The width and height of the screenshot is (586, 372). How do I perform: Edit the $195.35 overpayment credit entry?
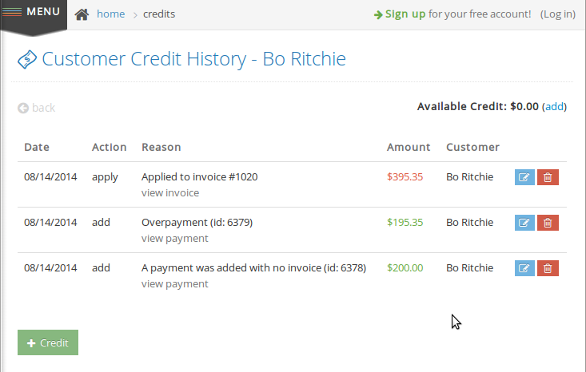click(524, 223)
